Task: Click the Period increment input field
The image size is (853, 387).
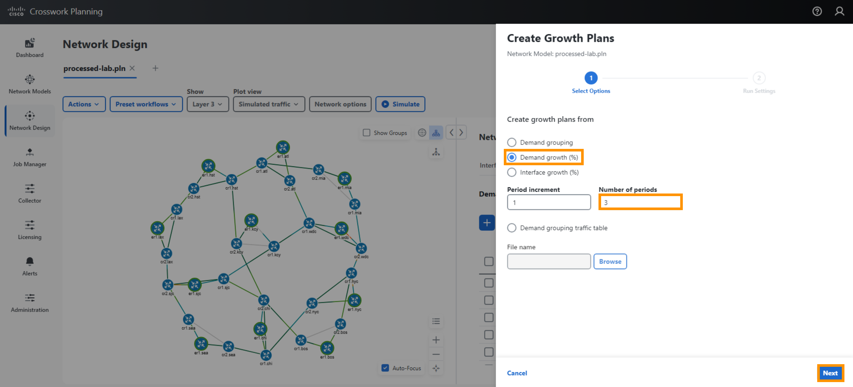Action: 548,202
